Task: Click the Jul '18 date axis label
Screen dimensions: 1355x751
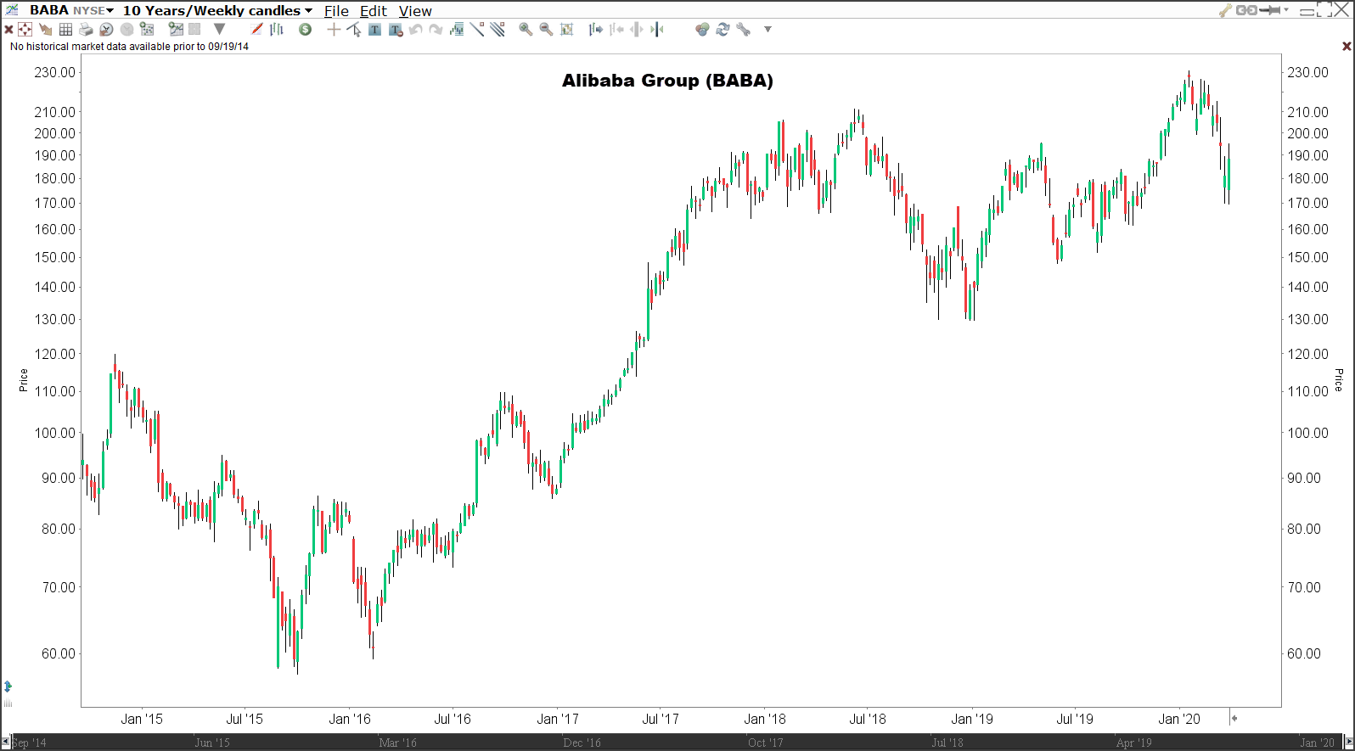Action: coord(868,719)
